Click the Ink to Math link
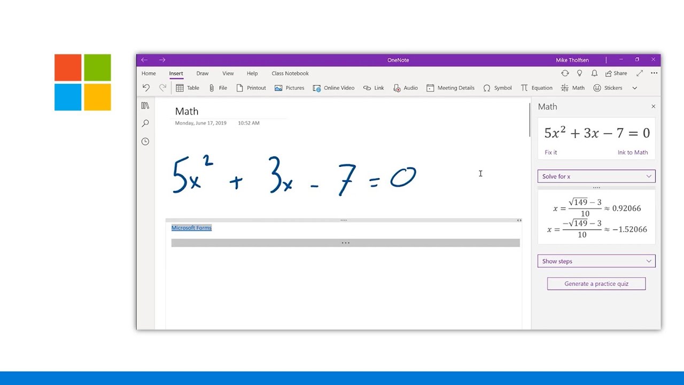684x385 pixels. click(633, 152)
